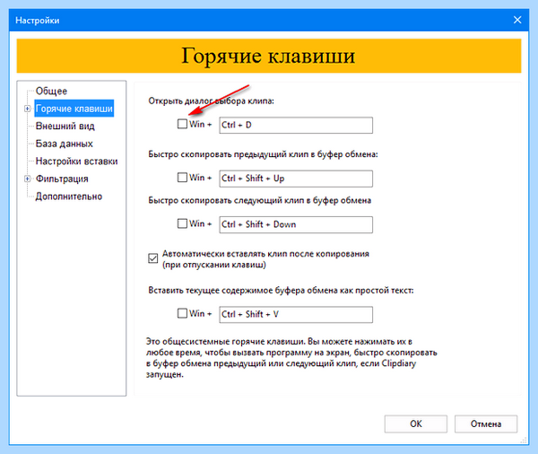The width and height of the screenshot is (538, 454).
Task: Click the text Автоматически вставлять клип после копирования
Action: pyautogui.click(x=265, y=259)
